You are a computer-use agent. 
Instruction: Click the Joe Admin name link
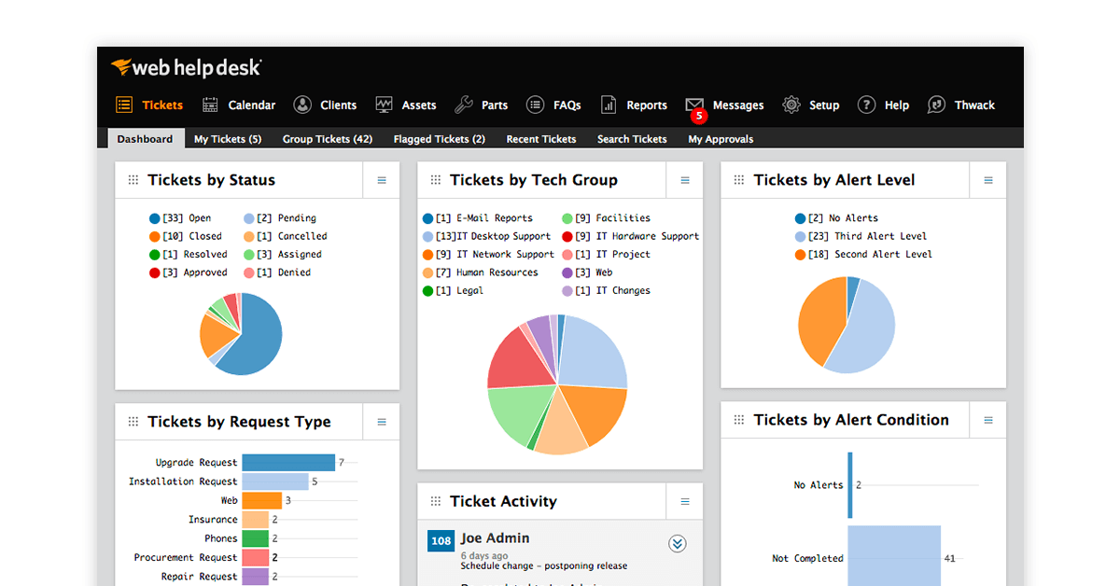point(495,538)
